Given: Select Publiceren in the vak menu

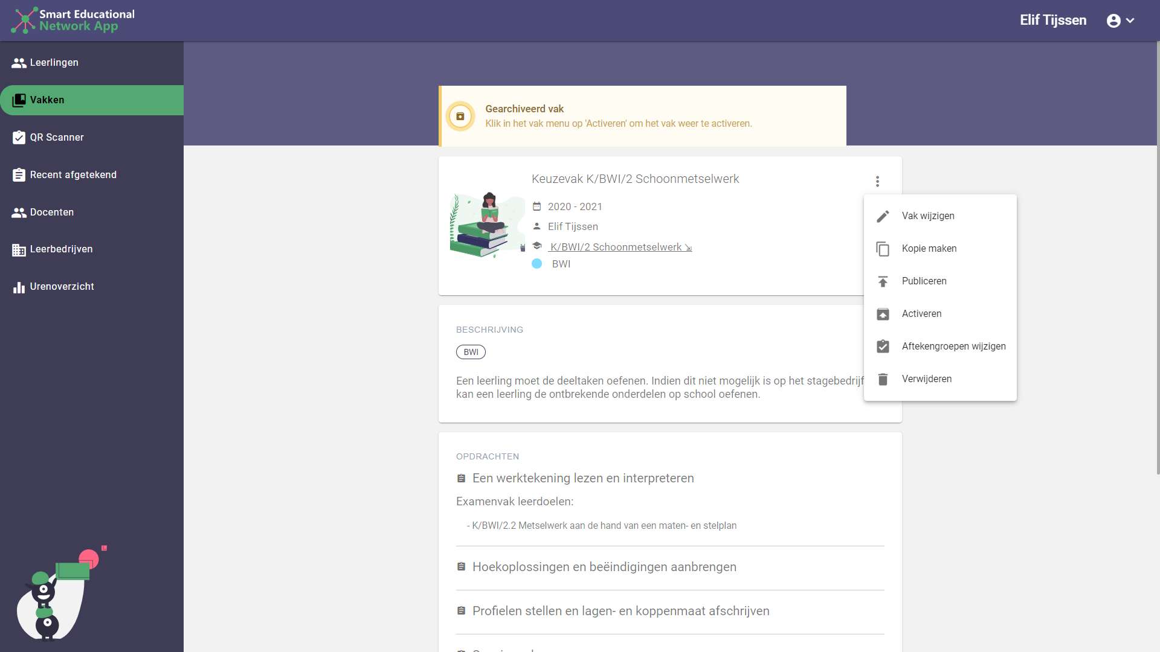Looking at the screenshot, I should click(x=940, y=281).
